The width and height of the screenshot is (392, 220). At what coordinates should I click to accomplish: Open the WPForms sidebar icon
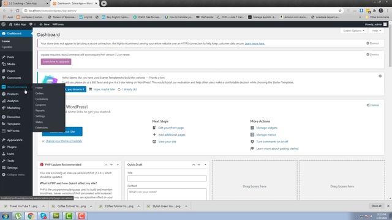coord(4,131)
